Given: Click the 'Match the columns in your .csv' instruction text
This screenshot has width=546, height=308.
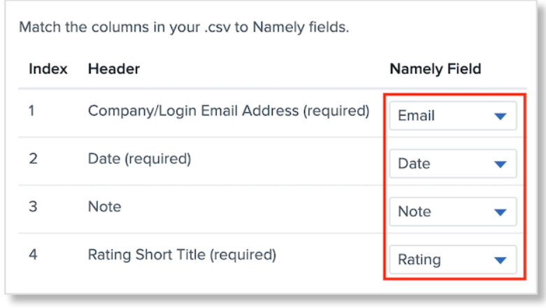Looking at the screenshot, I should coord(183,28).
